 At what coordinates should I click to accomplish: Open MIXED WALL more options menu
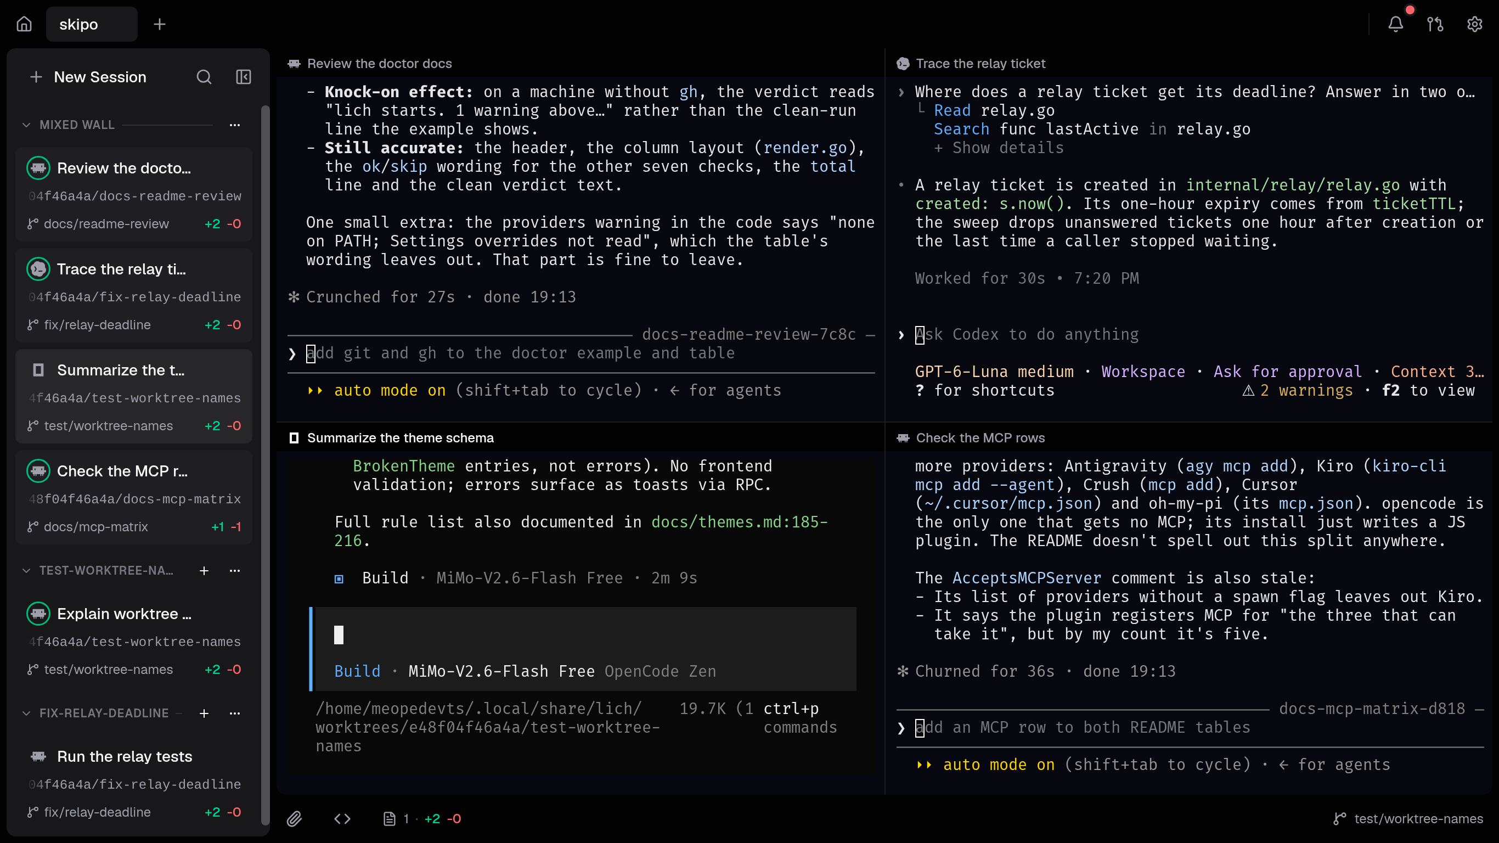(x=234, y=125)
